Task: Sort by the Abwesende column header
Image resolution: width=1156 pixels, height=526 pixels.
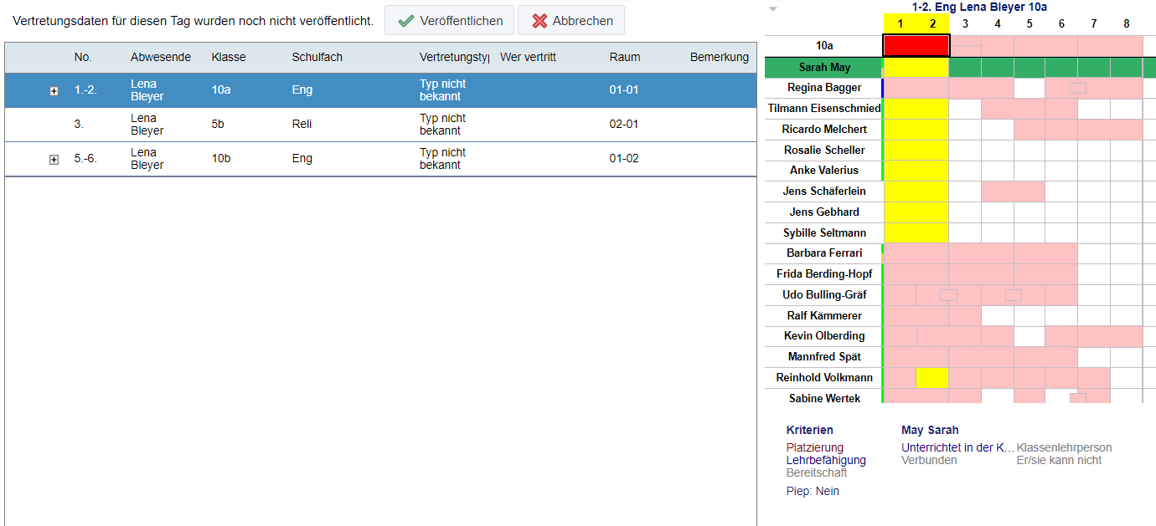Action: click(x=161, y=57)
